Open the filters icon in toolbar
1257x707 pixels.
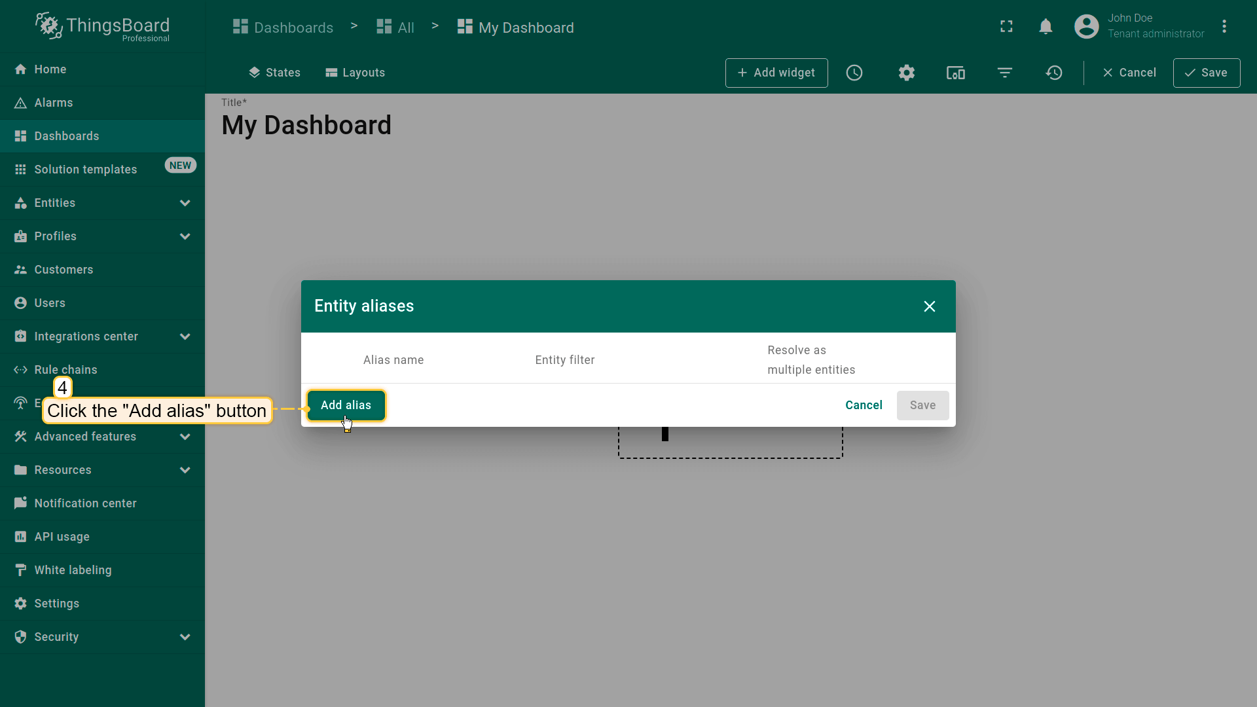1005,73
